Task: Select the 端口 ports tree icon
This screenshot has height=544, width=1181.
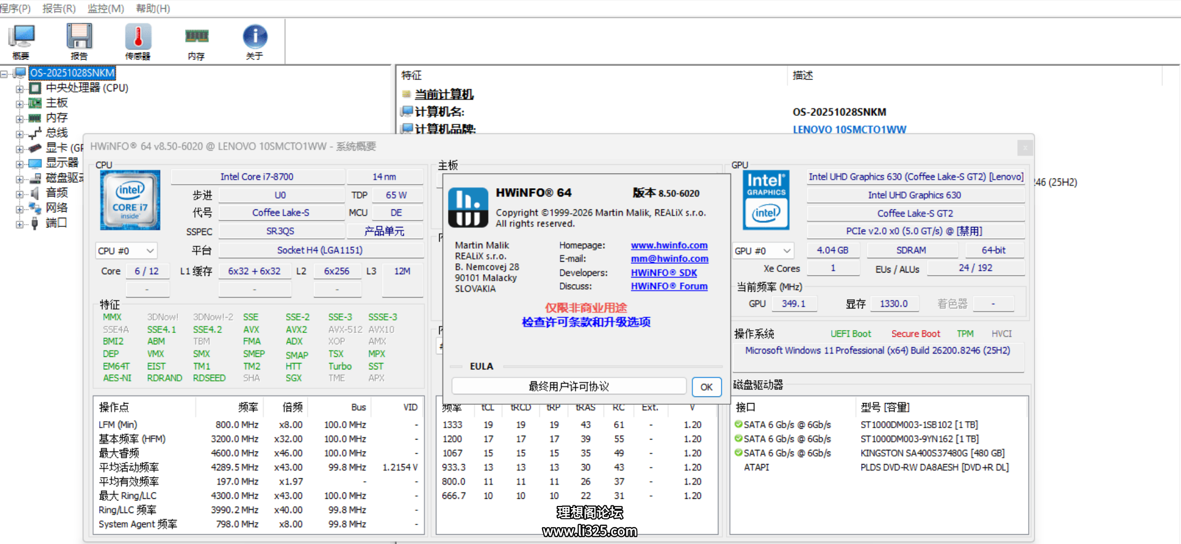Action: tap(35, 223)
